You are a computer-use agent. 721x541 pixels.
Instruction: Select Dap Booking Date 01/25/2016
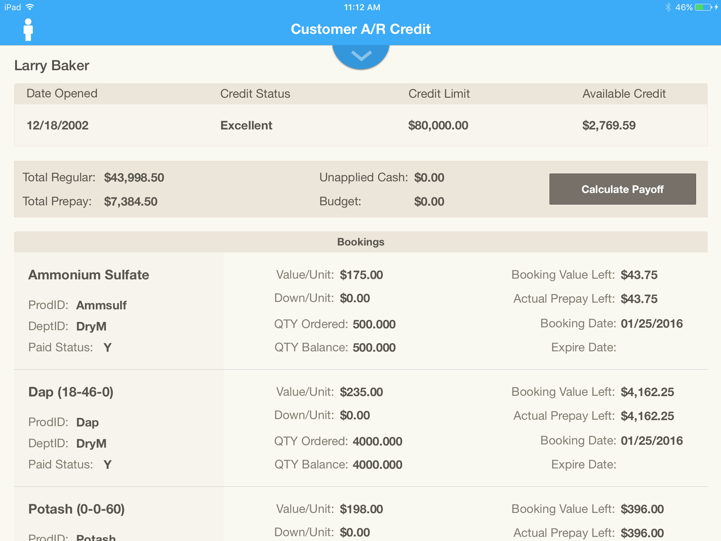tap(652, 441)
